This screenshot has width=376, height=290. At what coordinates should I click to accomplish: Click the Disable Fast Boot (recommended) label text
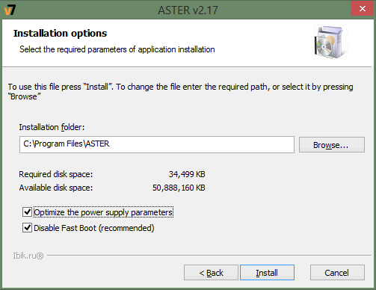click(x=94, y=228)
